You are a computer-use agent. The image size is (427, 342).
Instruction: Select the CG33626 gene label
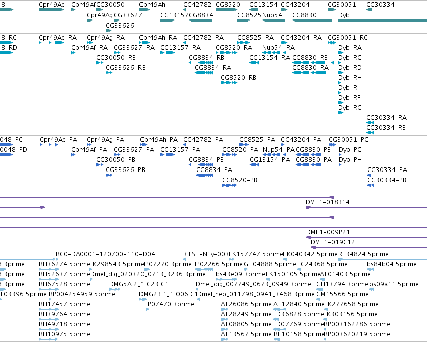click(x=120, y=25)
